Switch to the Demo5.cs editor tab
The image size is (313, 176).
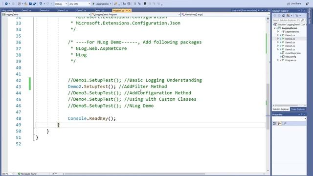point(26,11)
